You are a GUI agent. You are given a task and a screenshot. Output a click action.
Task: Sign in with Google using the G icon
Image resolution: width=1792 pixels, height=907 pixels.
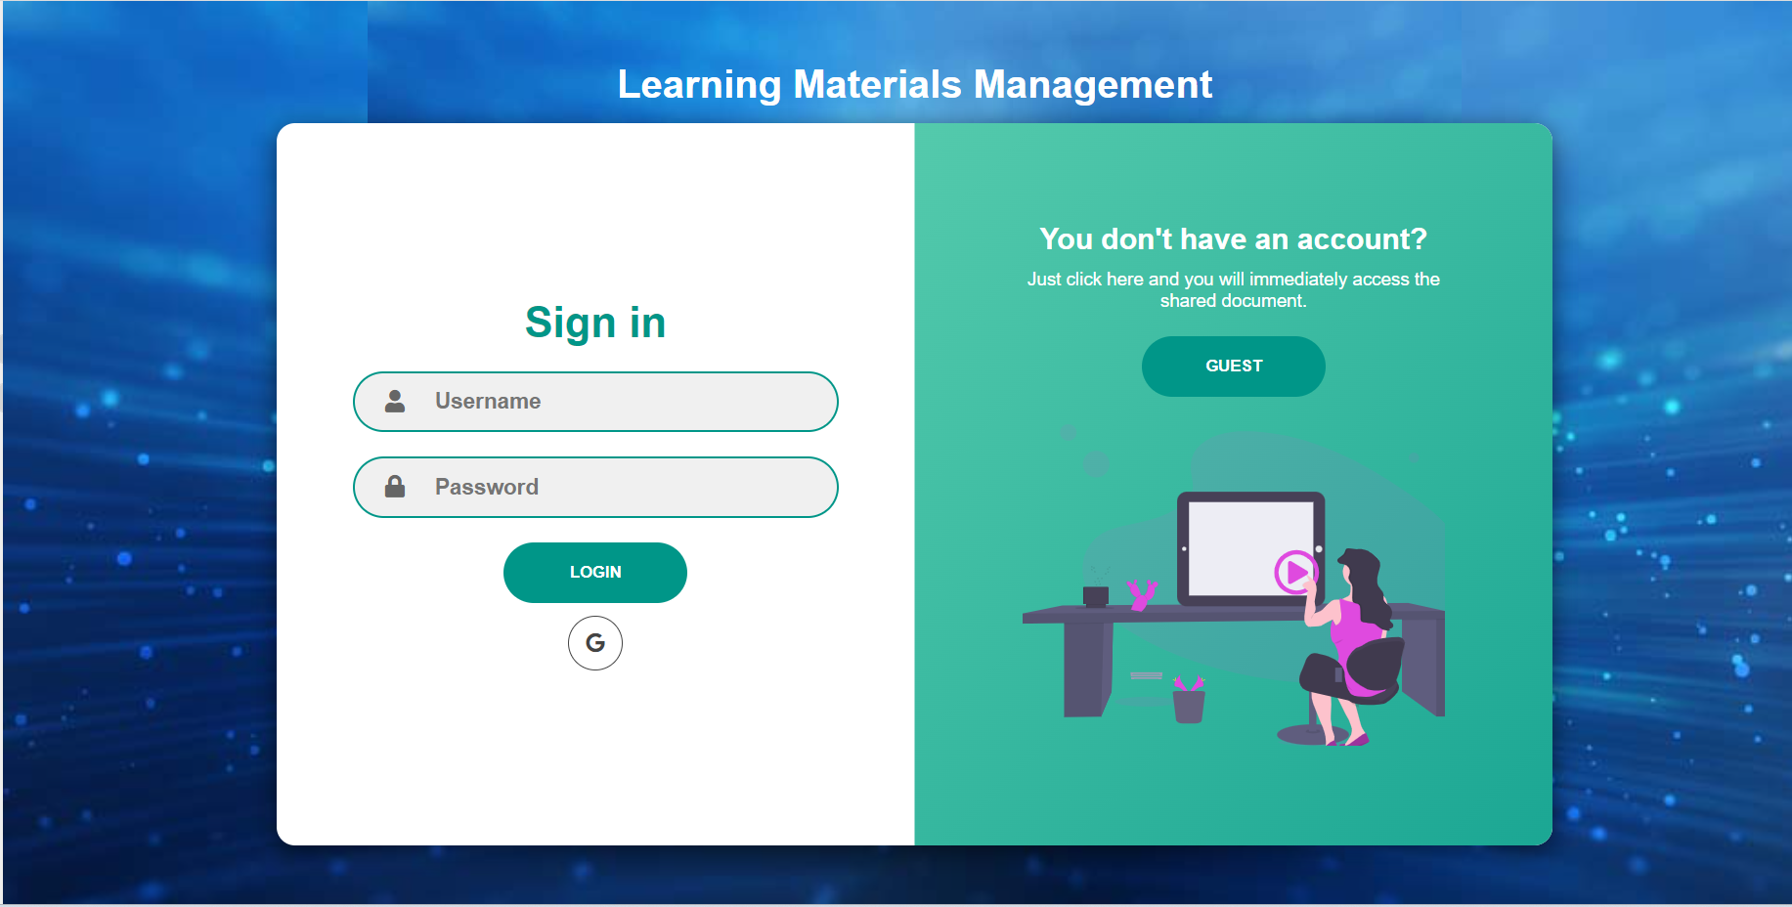(x=594, y=643)
